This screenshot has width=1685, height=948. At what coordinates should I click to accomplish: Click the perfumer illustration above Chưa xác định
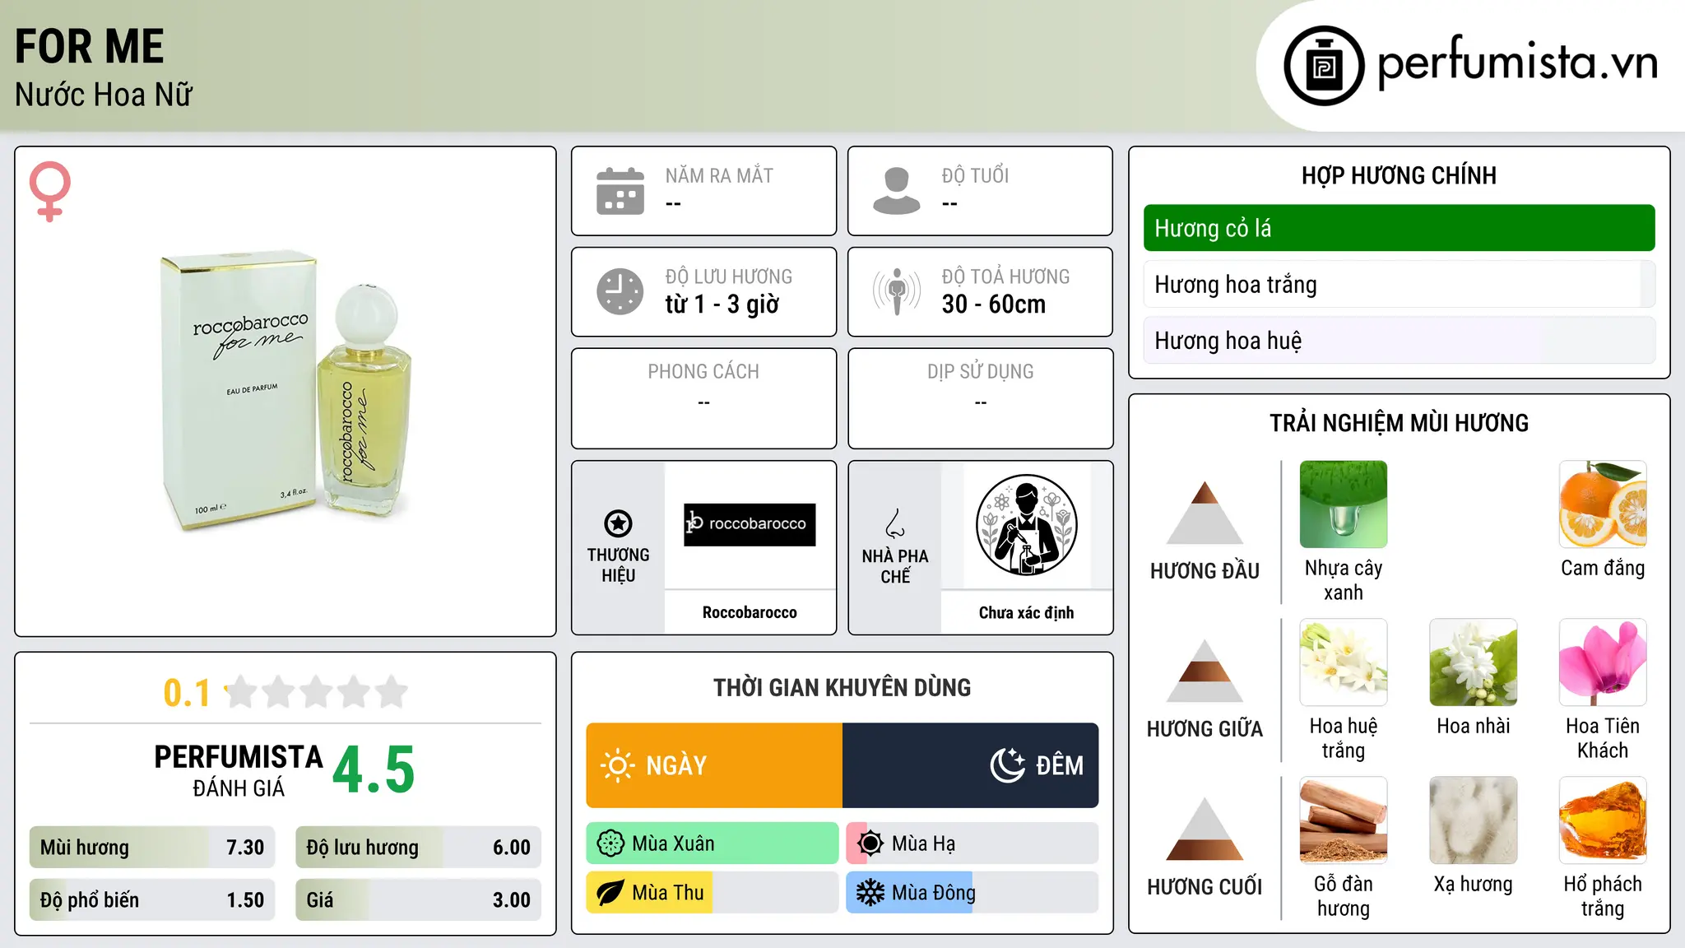[1026, 525]
